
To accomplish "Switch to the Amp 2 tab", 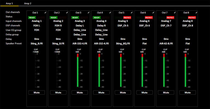I will click(x=27, y=4).
